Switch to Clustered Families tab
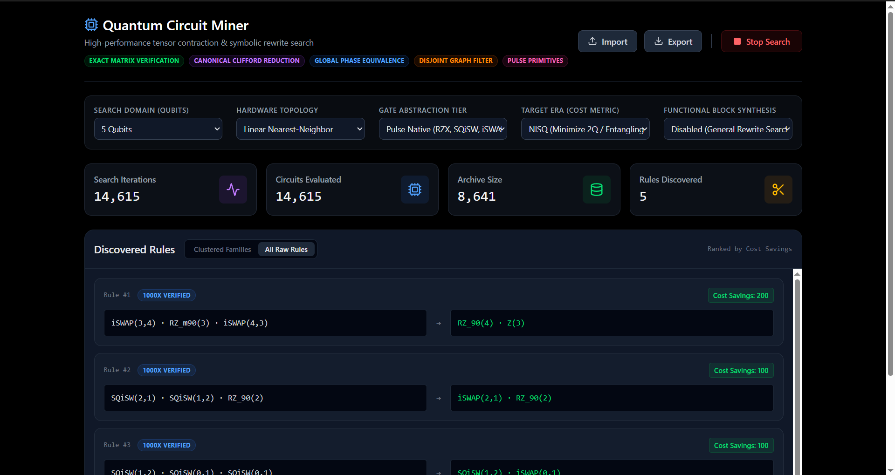The image size is (895, 475). [222, 250]
